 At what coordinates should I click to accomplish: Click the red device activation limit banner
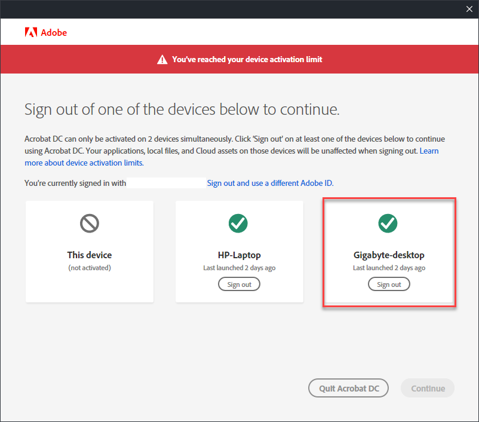pyautogui.click(x=240, y=59)
